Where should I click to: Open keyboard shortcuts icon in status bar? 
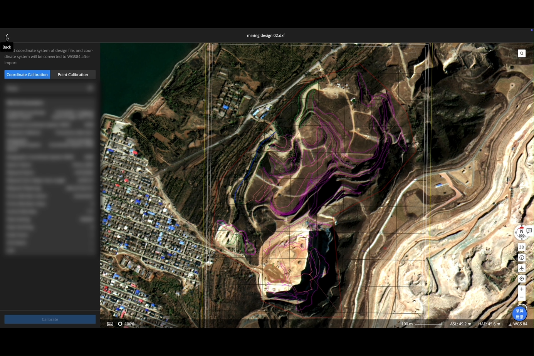110,324
